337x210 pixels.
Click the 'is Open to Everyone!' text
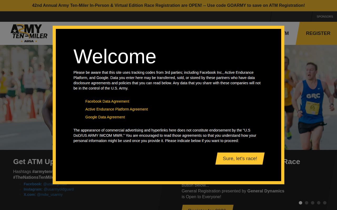tap(201, 197)
